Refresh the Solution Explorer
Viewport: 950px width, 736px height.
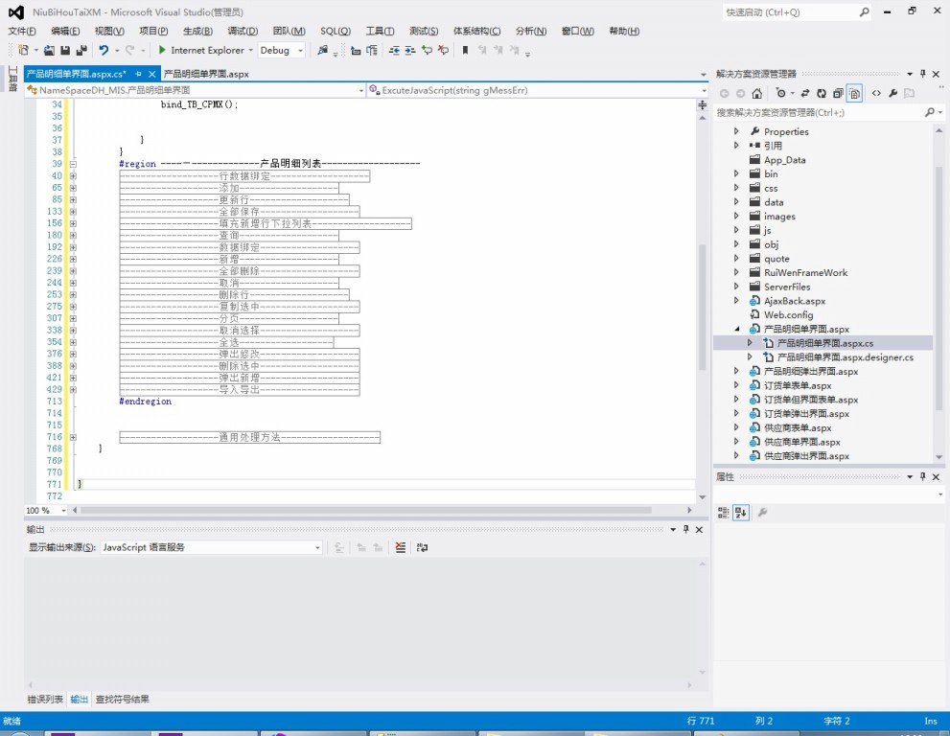pyautogui.click(x=822, y=93)
